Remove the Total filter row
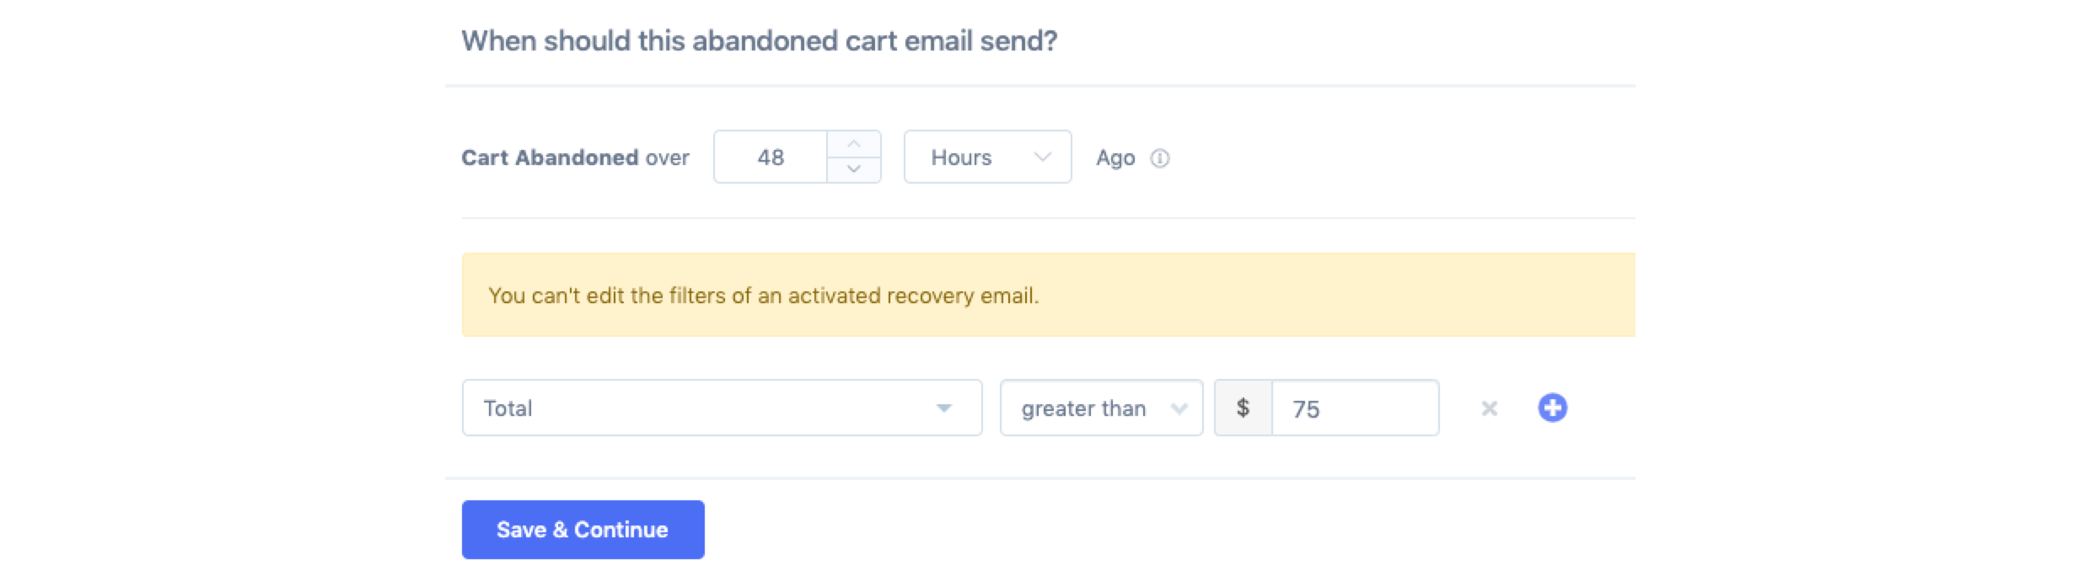The width and height of the screenshot is (2079, 571). pyautogui.click(x=1489, y=408)
